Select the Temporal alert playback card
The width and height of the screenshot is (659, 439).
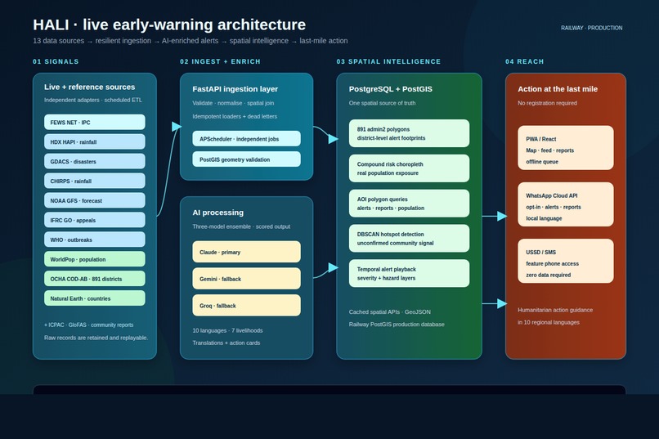click(x=409, y=274)
